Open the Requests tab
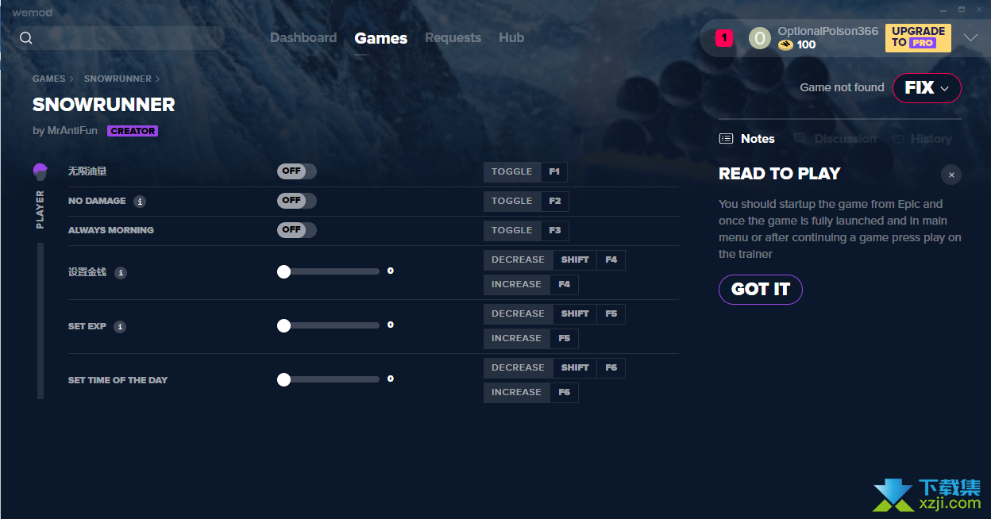Viewport: 991px width, 519px height. coord(453,38)
